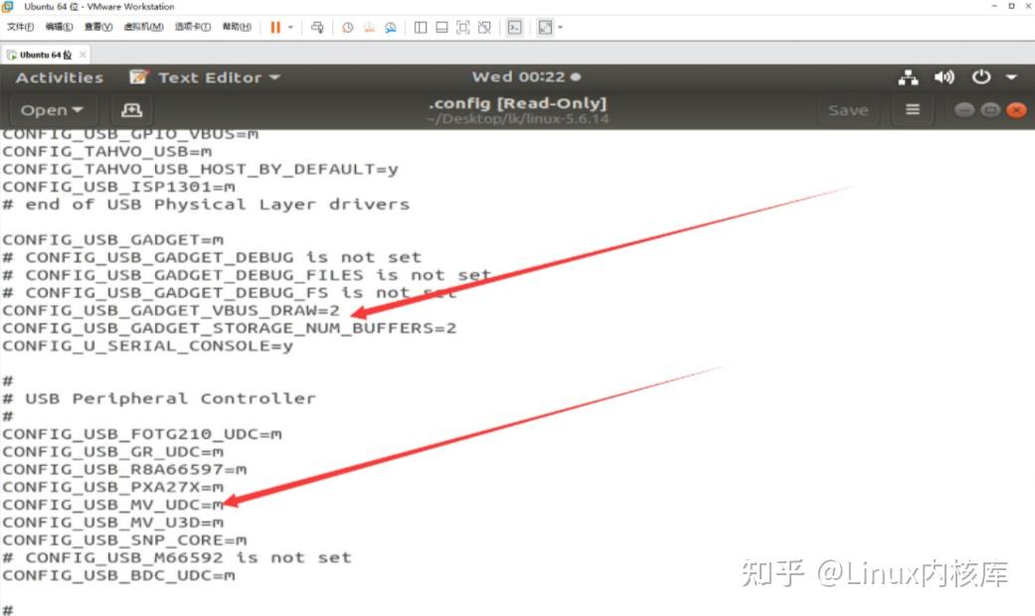1035x616 pixels.
Task: Click the revert snapshot icon
Action: 369,27
